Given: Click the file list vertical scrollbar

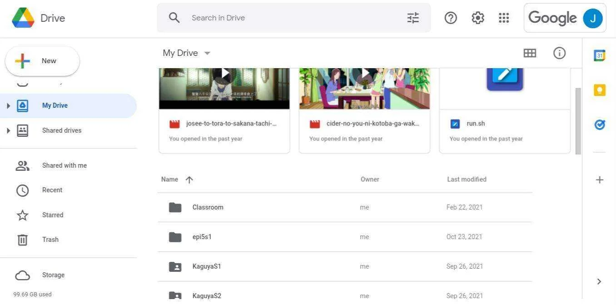Looking at the screenshot, I should pos(578,121).
